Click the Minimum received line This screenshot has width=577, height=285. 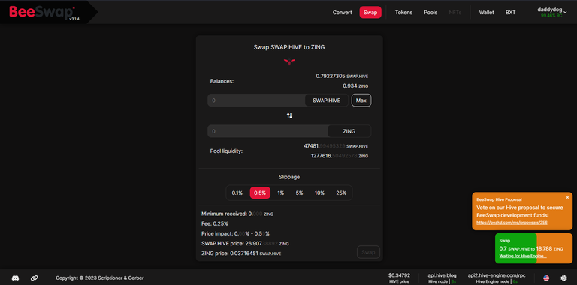click(x=237, y=214)
